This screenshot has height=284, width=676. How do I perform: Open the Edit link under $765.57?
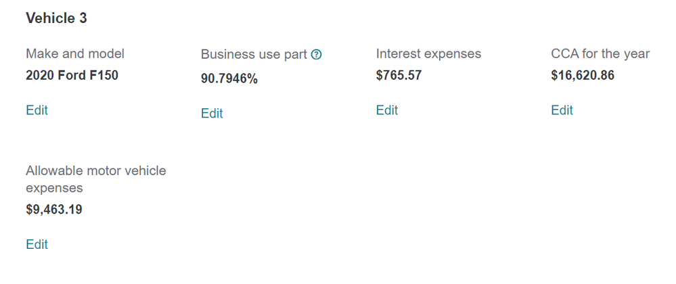(387, 110)
